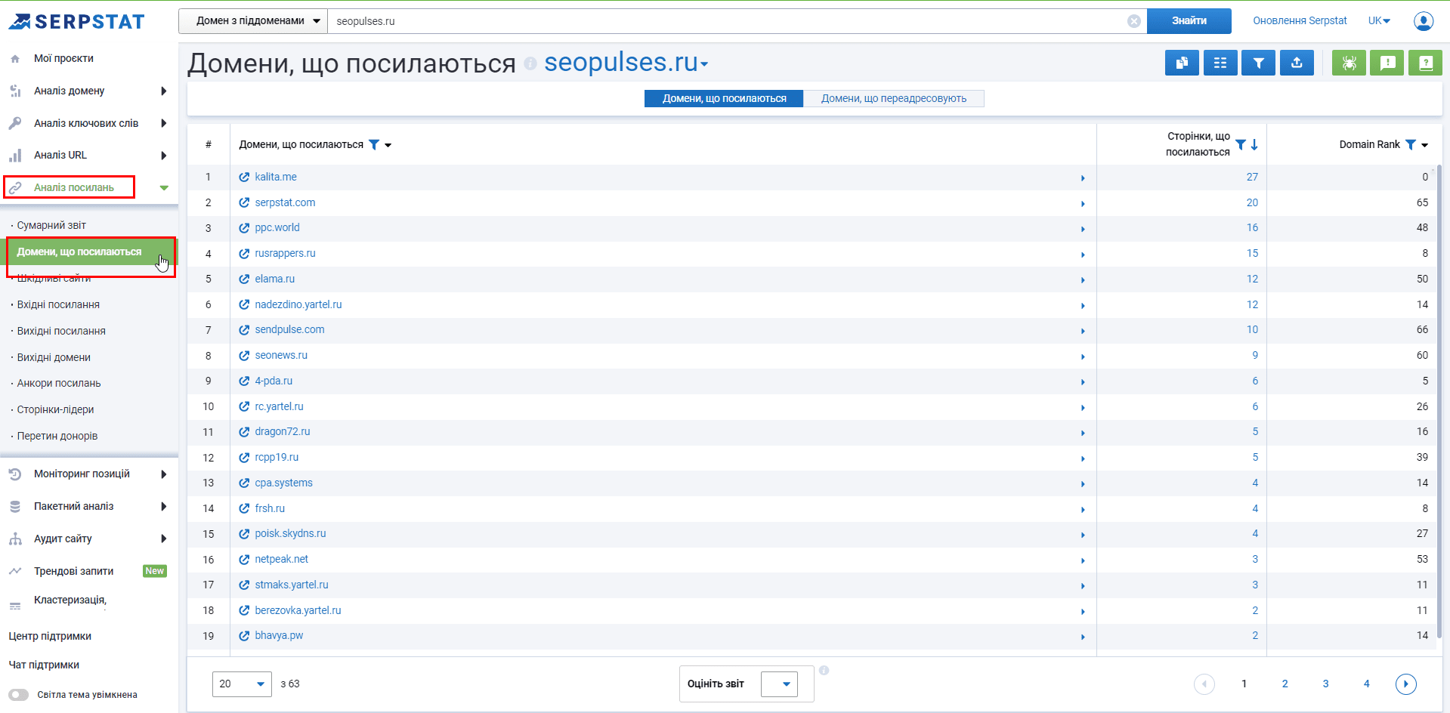Click into the domain search input field
The width and height of the screenshot is (1450, 713).
729,21
